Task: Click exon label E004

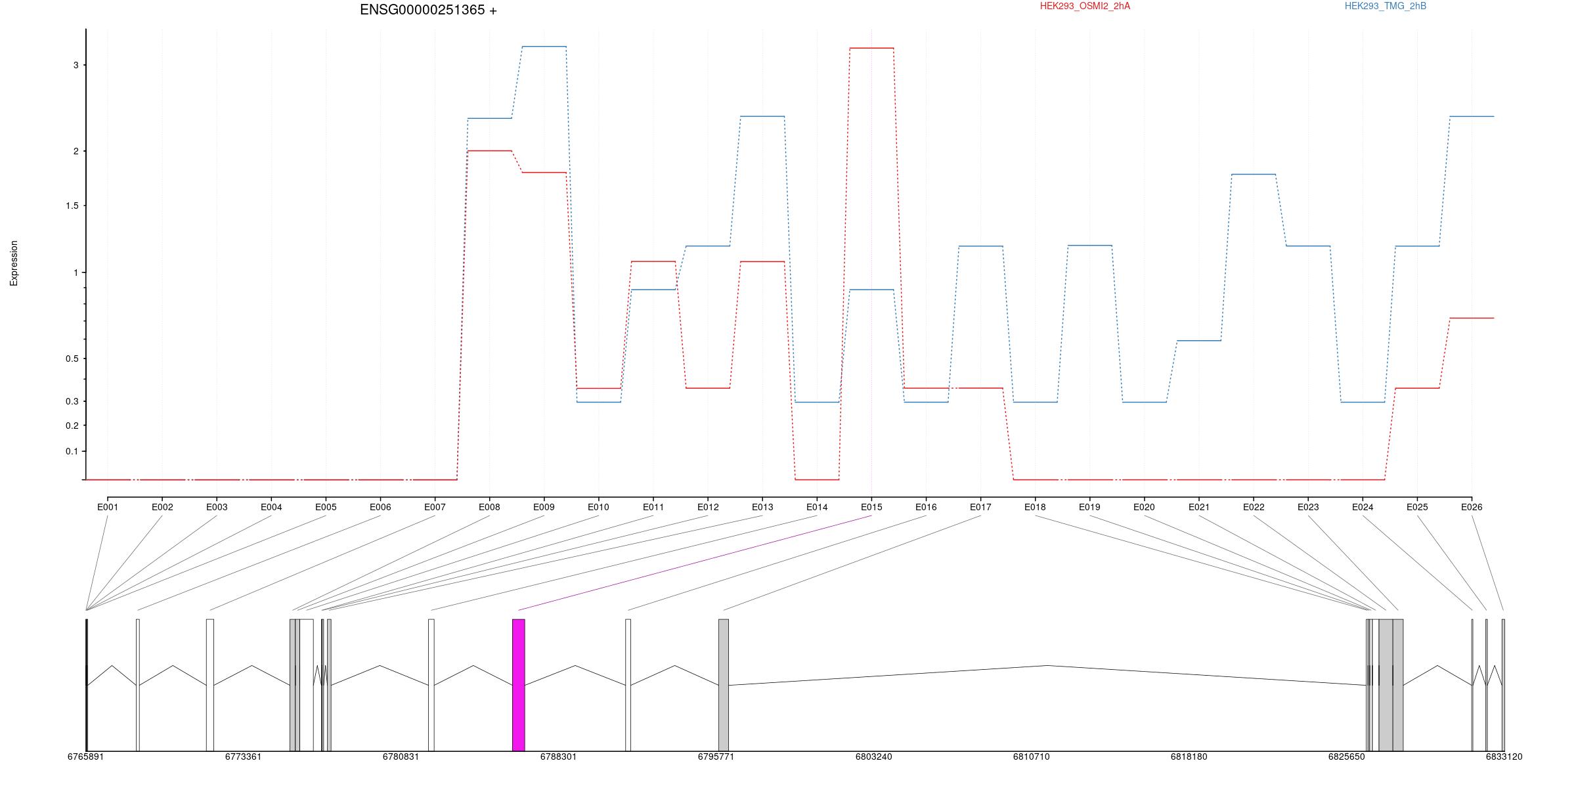Action: [271, 507]
